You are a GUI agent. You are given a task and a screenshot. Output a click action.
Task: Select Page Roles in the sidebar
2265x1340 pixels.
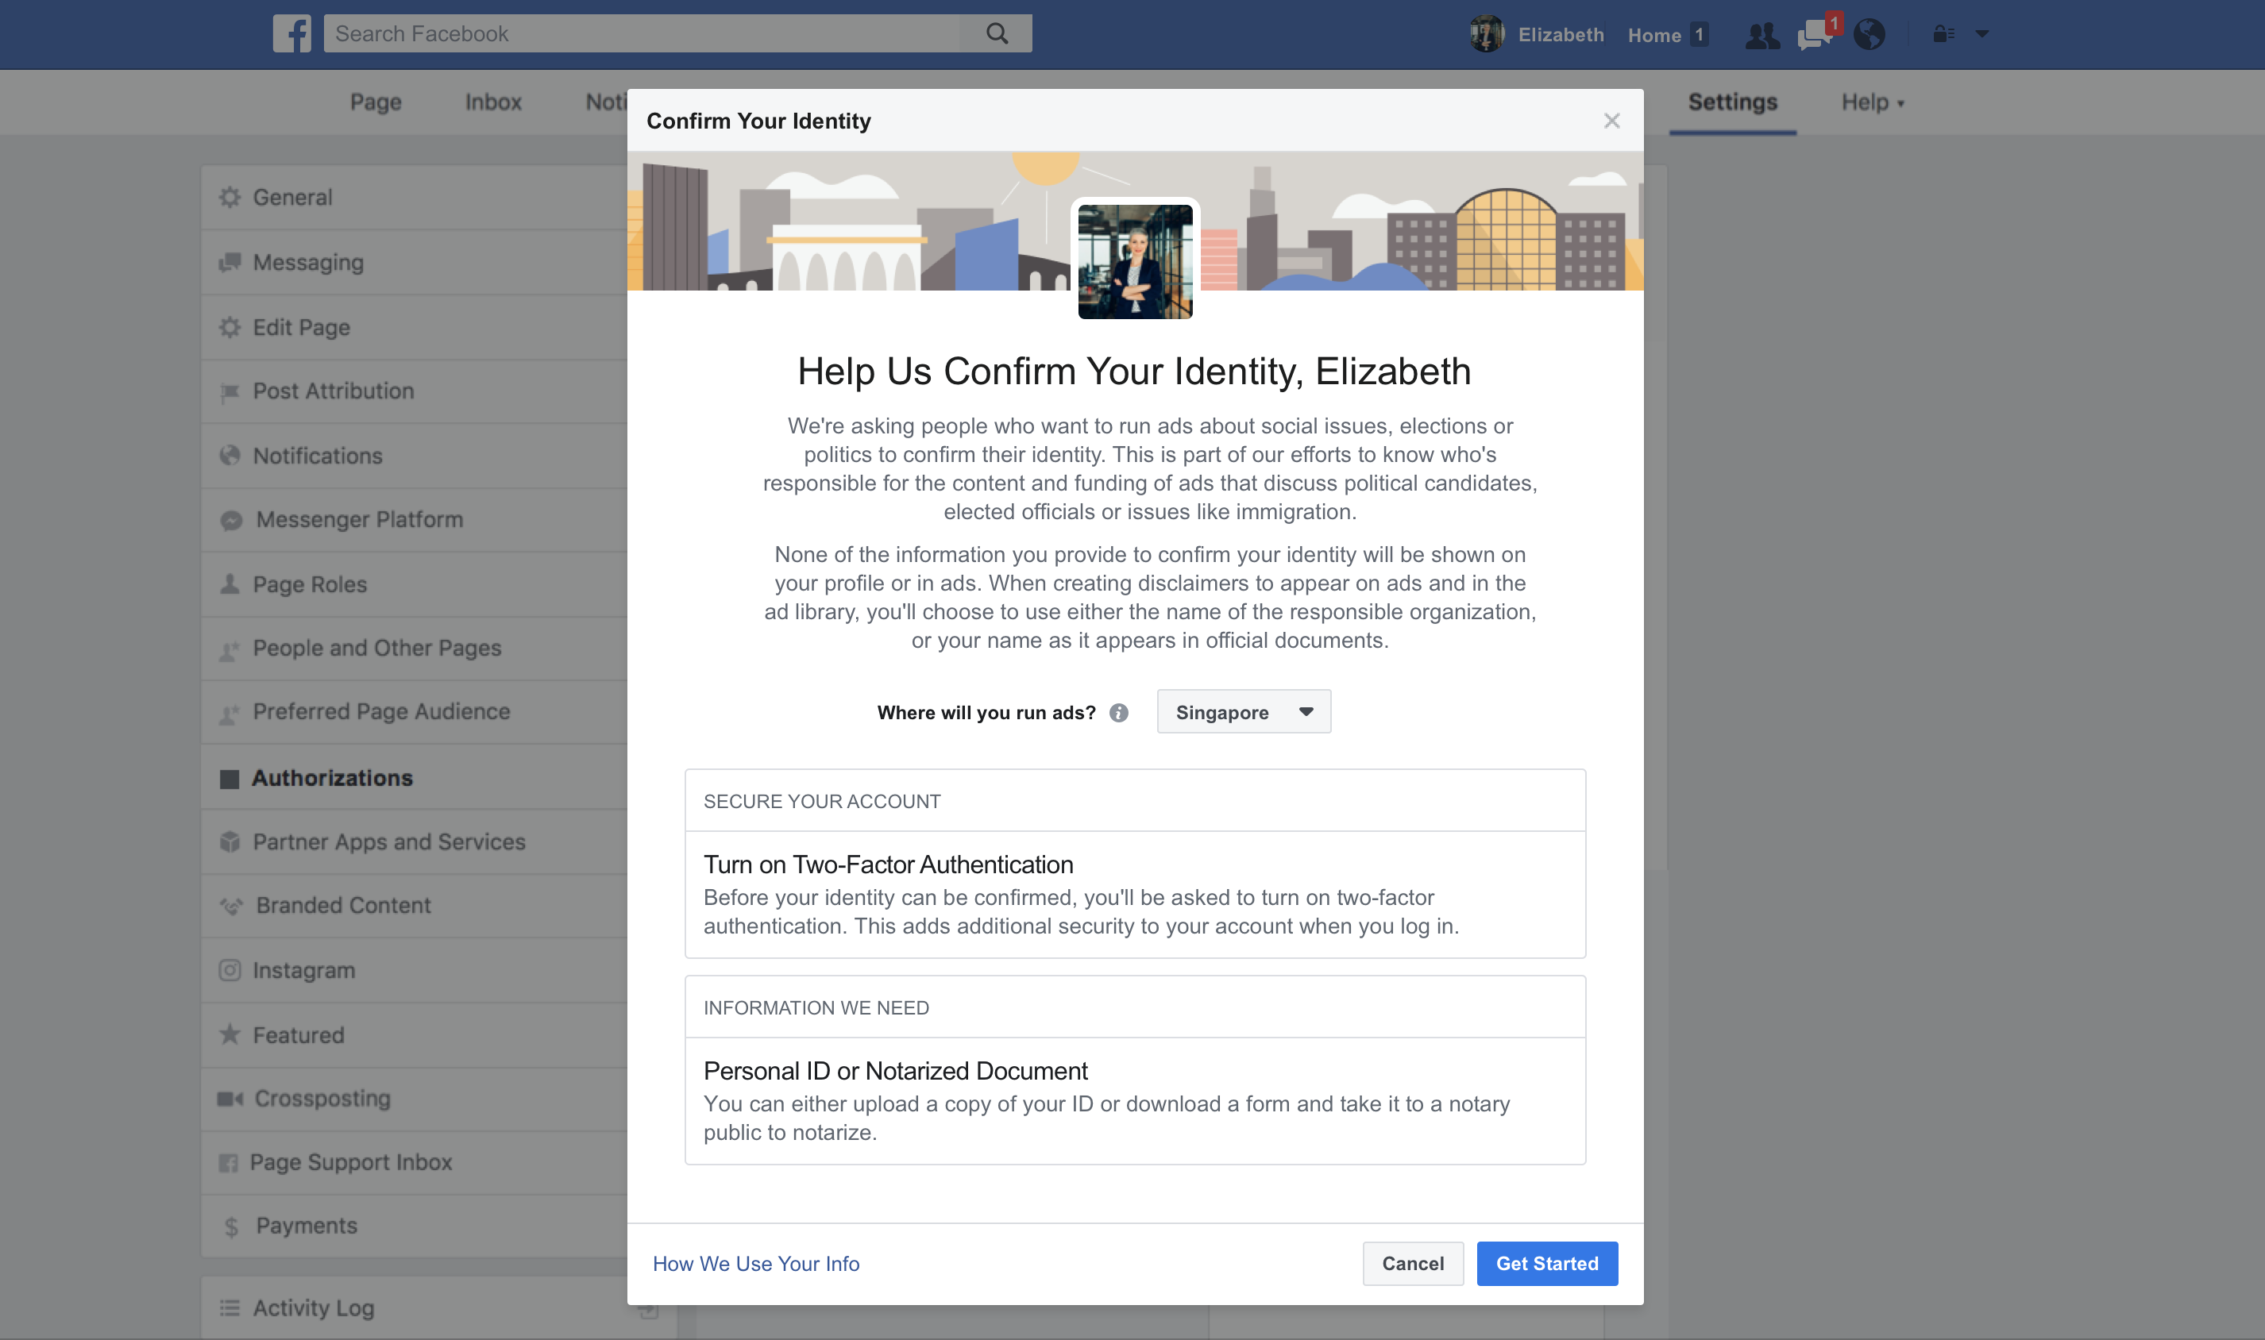point(310,584)
